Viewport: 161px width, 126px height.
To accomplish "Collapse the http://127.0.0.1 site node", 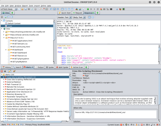I will tap(4, 38).
